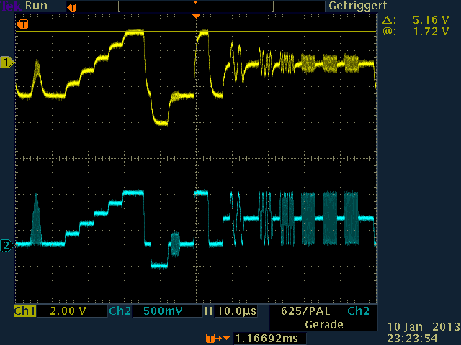
Task: Open the H 10.0µs timebase setting
Action: 230,311
